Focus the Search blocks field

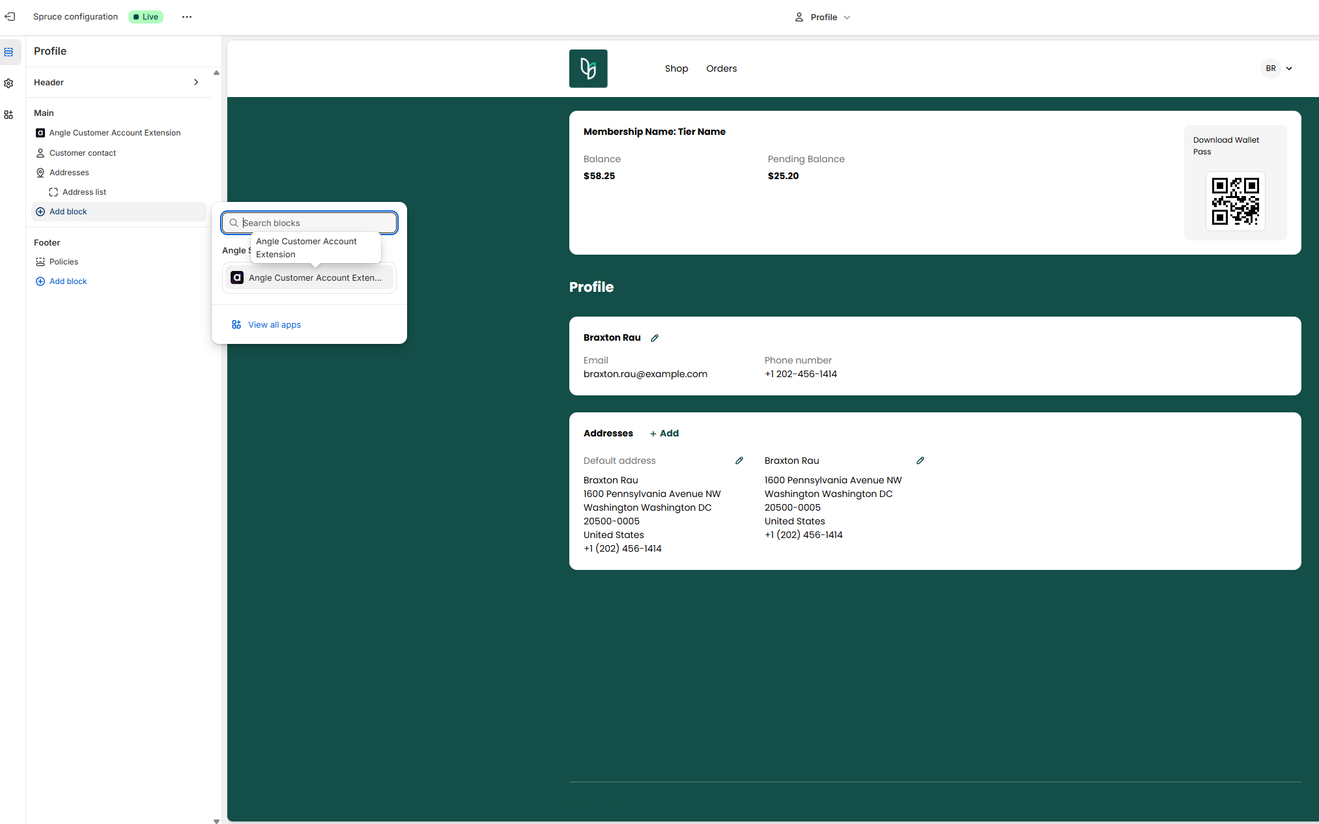(x=316, y=223)
